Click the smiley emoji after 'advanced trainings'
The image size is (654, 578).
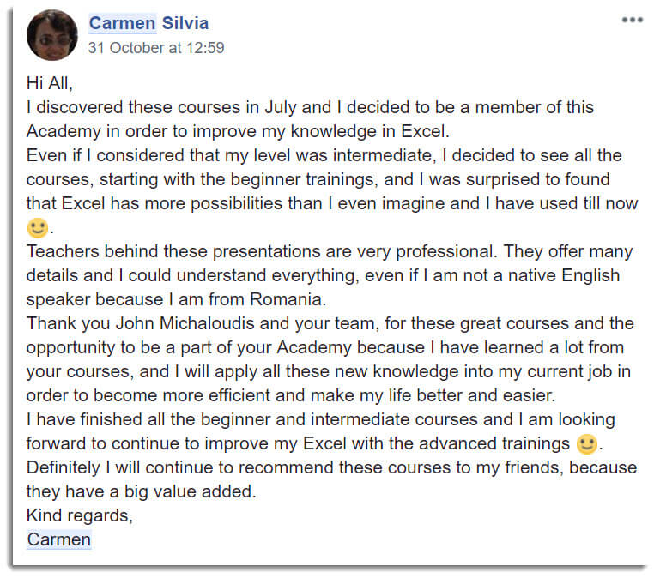(x=587, y=444)
